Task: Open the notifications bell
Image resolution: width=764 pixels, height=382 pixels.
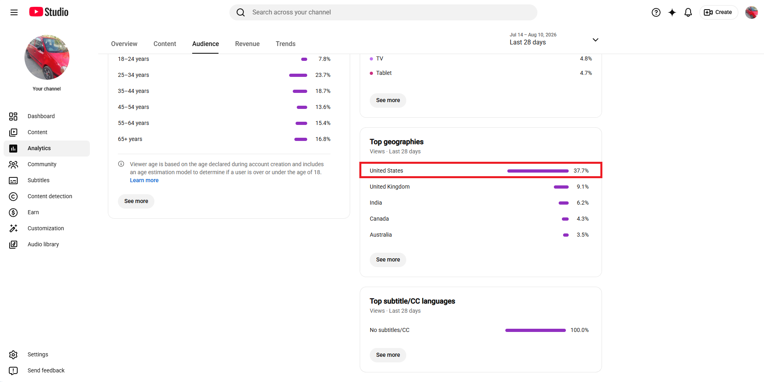Action: 688,12
